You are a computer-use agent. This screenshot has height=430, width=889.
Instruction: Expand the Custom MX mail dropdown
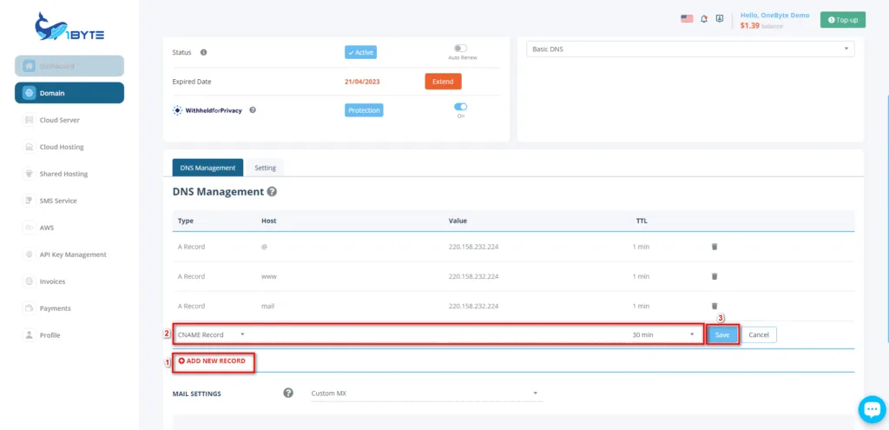(425, 394)
